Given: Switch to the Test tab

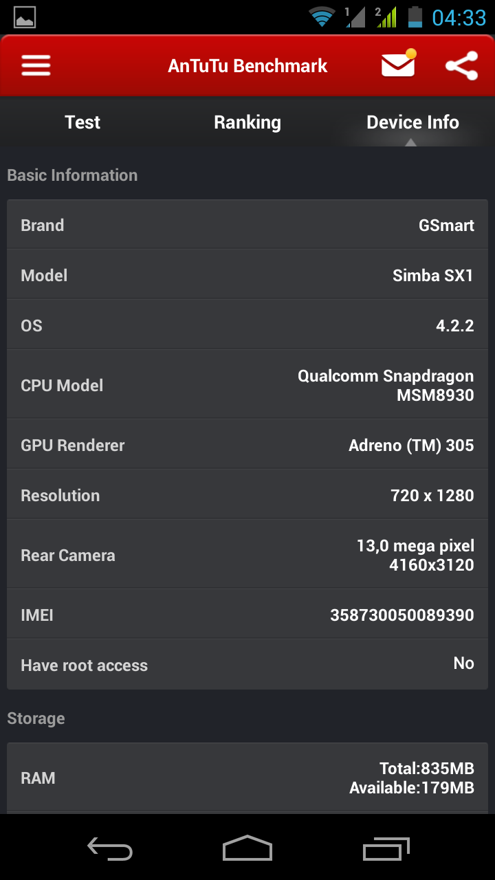Looking at the screenshot, I should 82,122.
